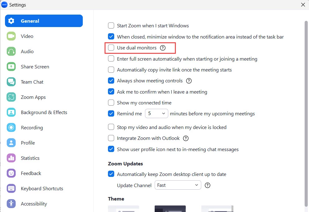Uncheck the Remind me checkbox
This screenshot has width=309, height=212.
[x=111, y=113]
